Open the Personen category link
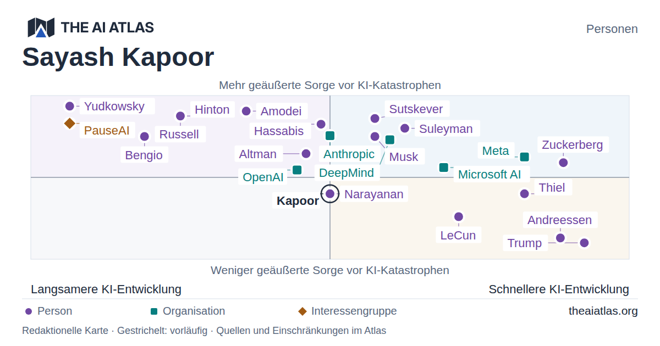This screenshot has height=346, width=660. (x=612, y=29)
